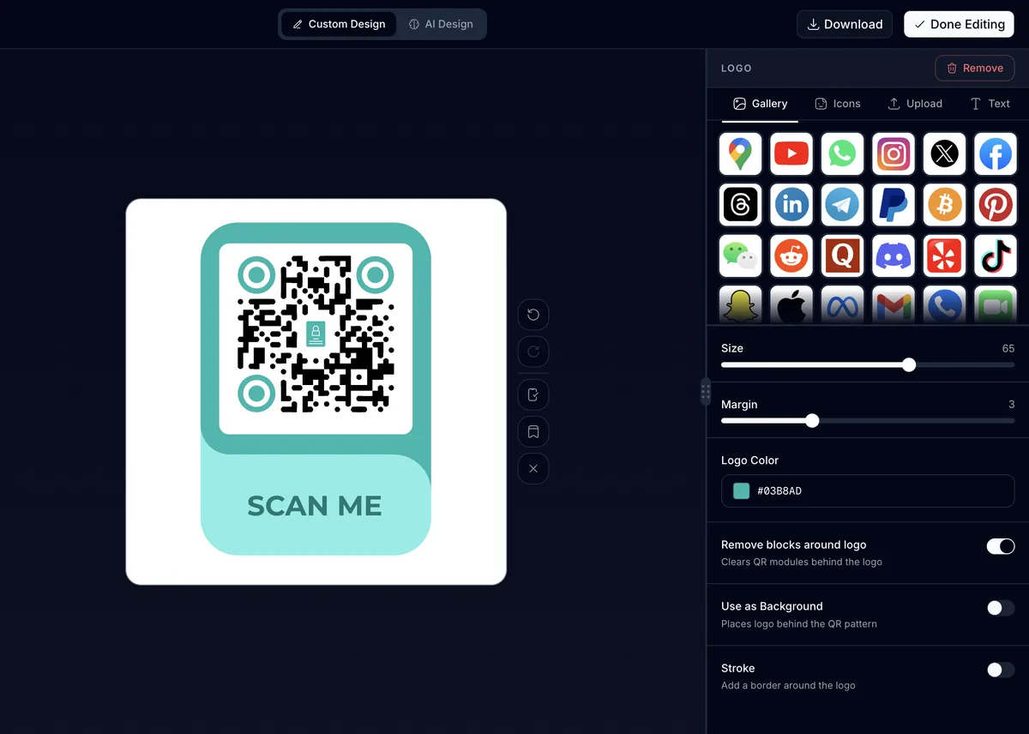Enable the Use as Background switch

point(1001,608)
